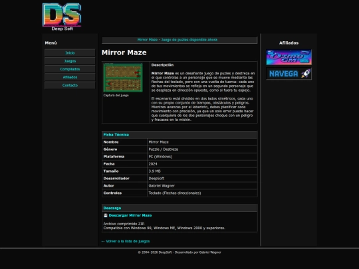
Task: Click the Descripción heading
Action: (x=162, y=65)
